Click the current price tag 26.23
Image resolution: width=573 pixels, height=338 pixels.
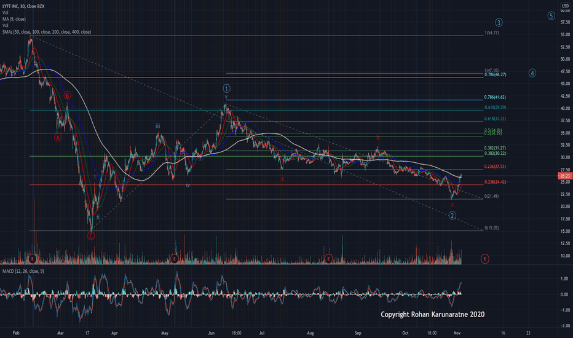tap(566, 176)
